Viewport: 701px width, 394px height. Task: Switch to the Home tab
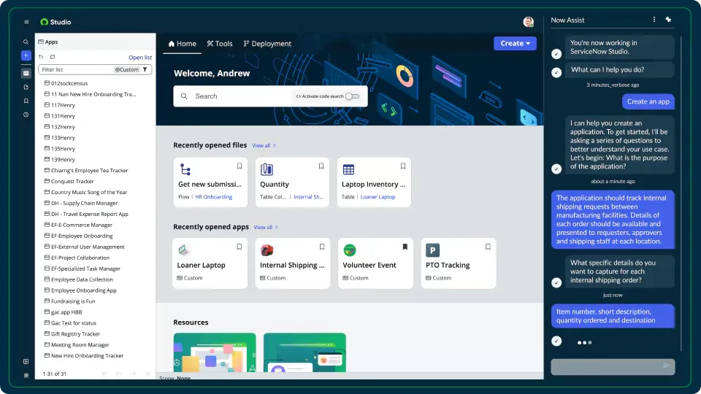183,44
